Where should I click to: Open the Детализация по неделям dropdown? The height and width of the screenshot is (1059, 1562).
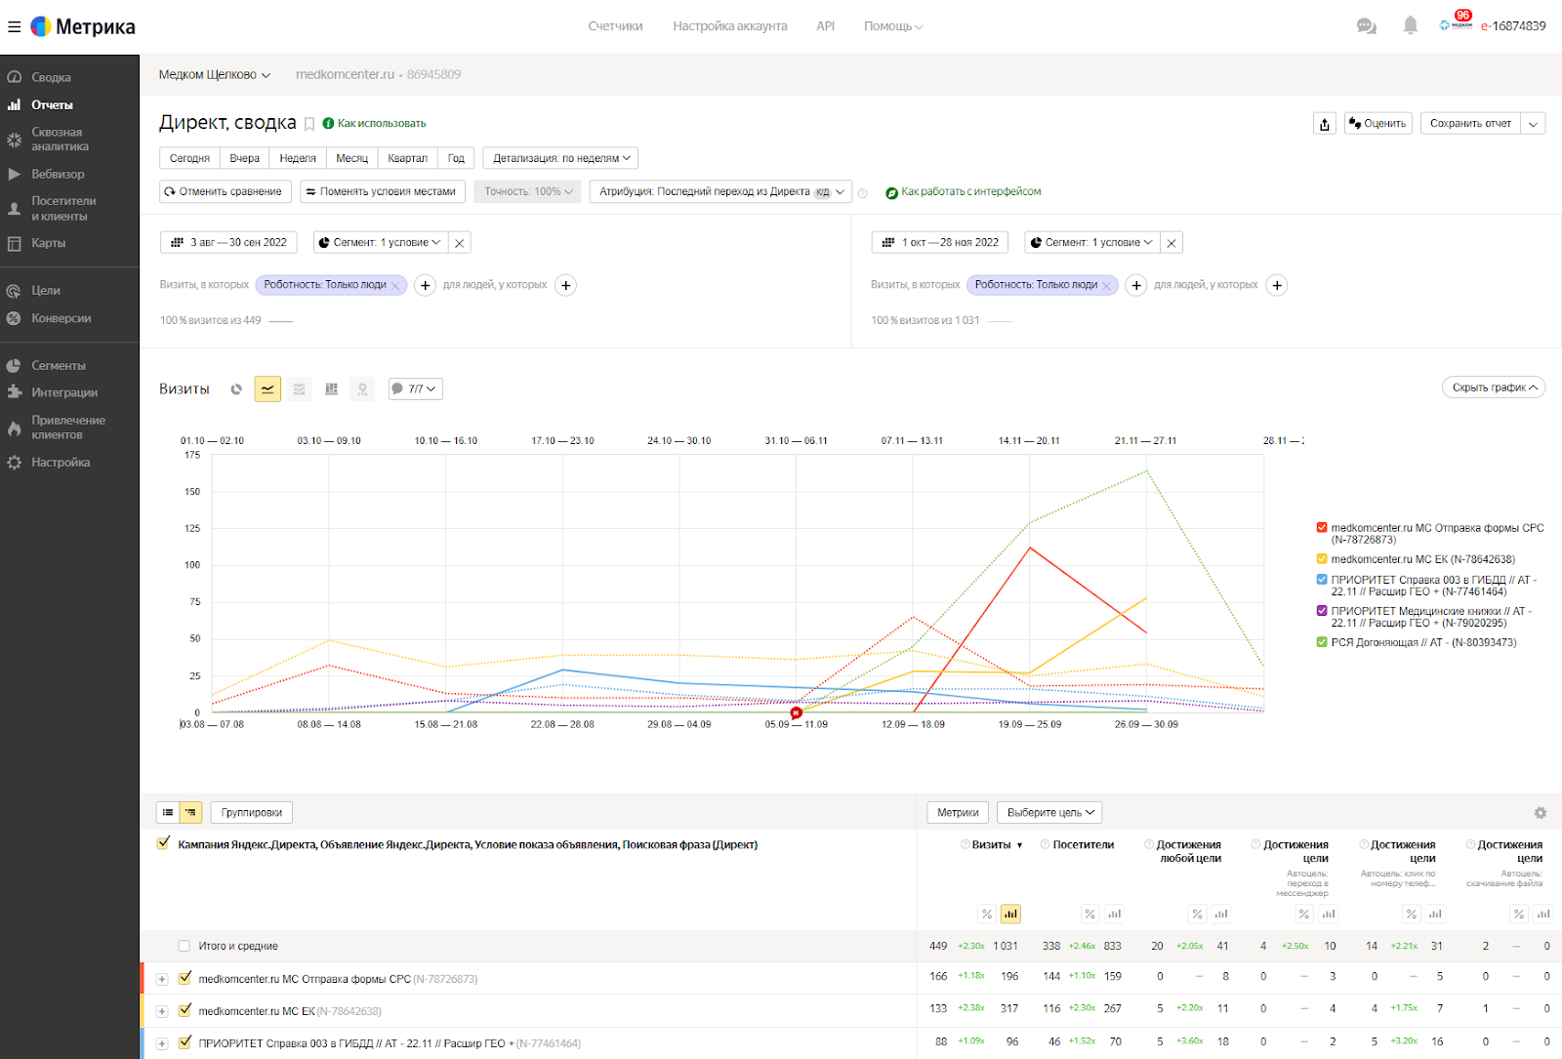click(560, 158)
